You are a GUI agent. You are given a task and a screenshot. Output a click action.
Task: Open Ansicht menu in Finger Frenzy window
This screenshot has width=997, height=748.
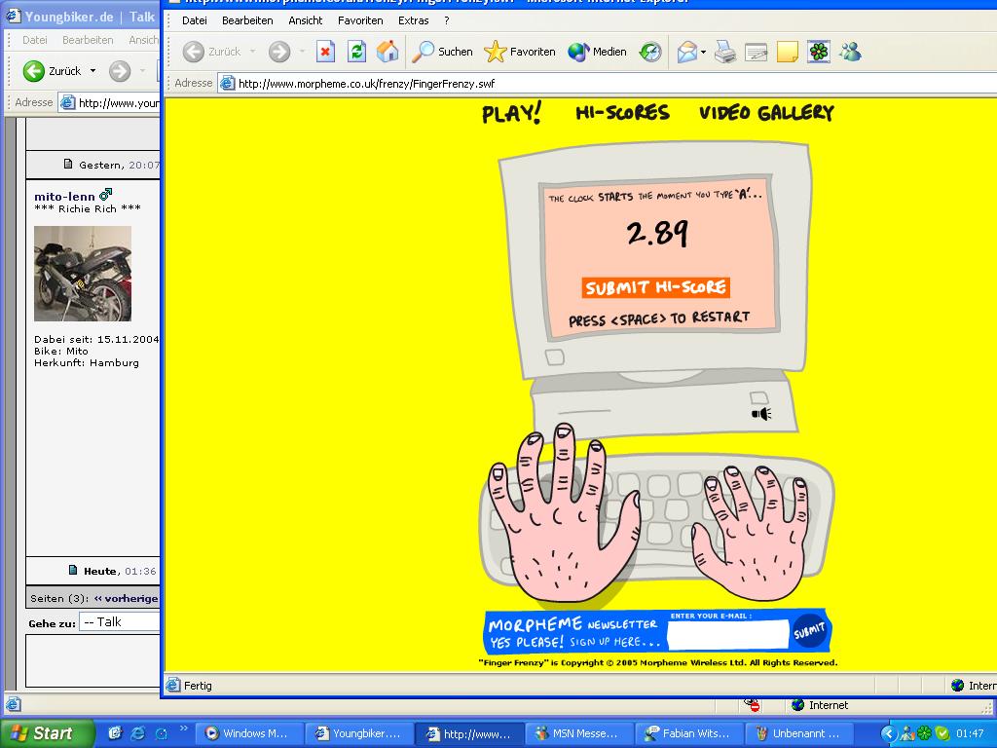coord(305,20)
